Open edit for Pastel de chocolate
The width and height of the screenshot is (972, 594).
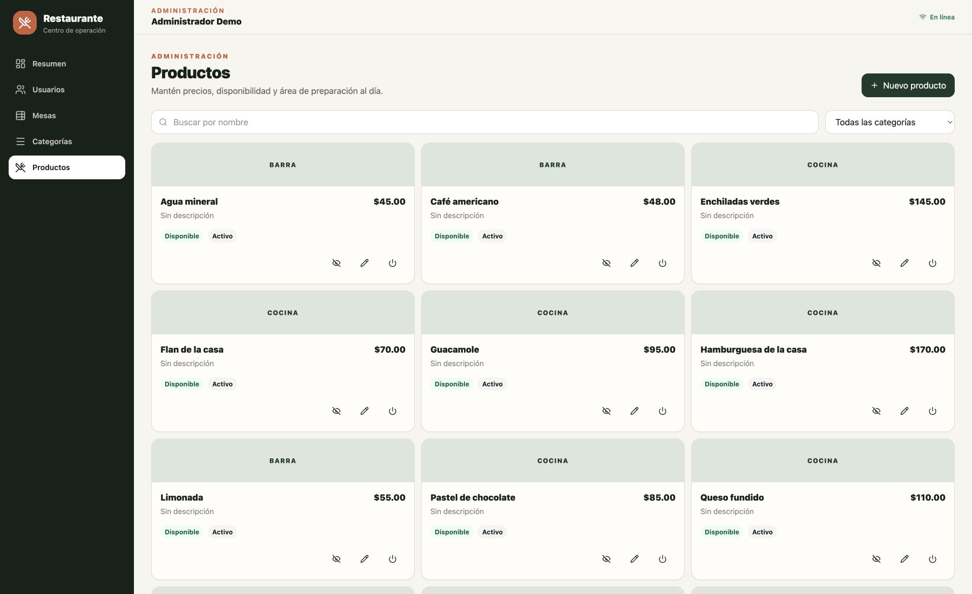pyautogui.click(x=634, y=559)
